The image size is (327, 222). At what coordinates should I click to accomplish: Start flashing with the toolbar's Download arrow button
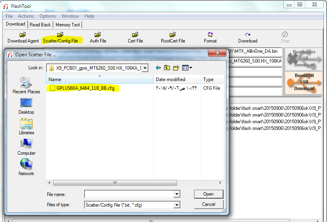tap(248, 38)
